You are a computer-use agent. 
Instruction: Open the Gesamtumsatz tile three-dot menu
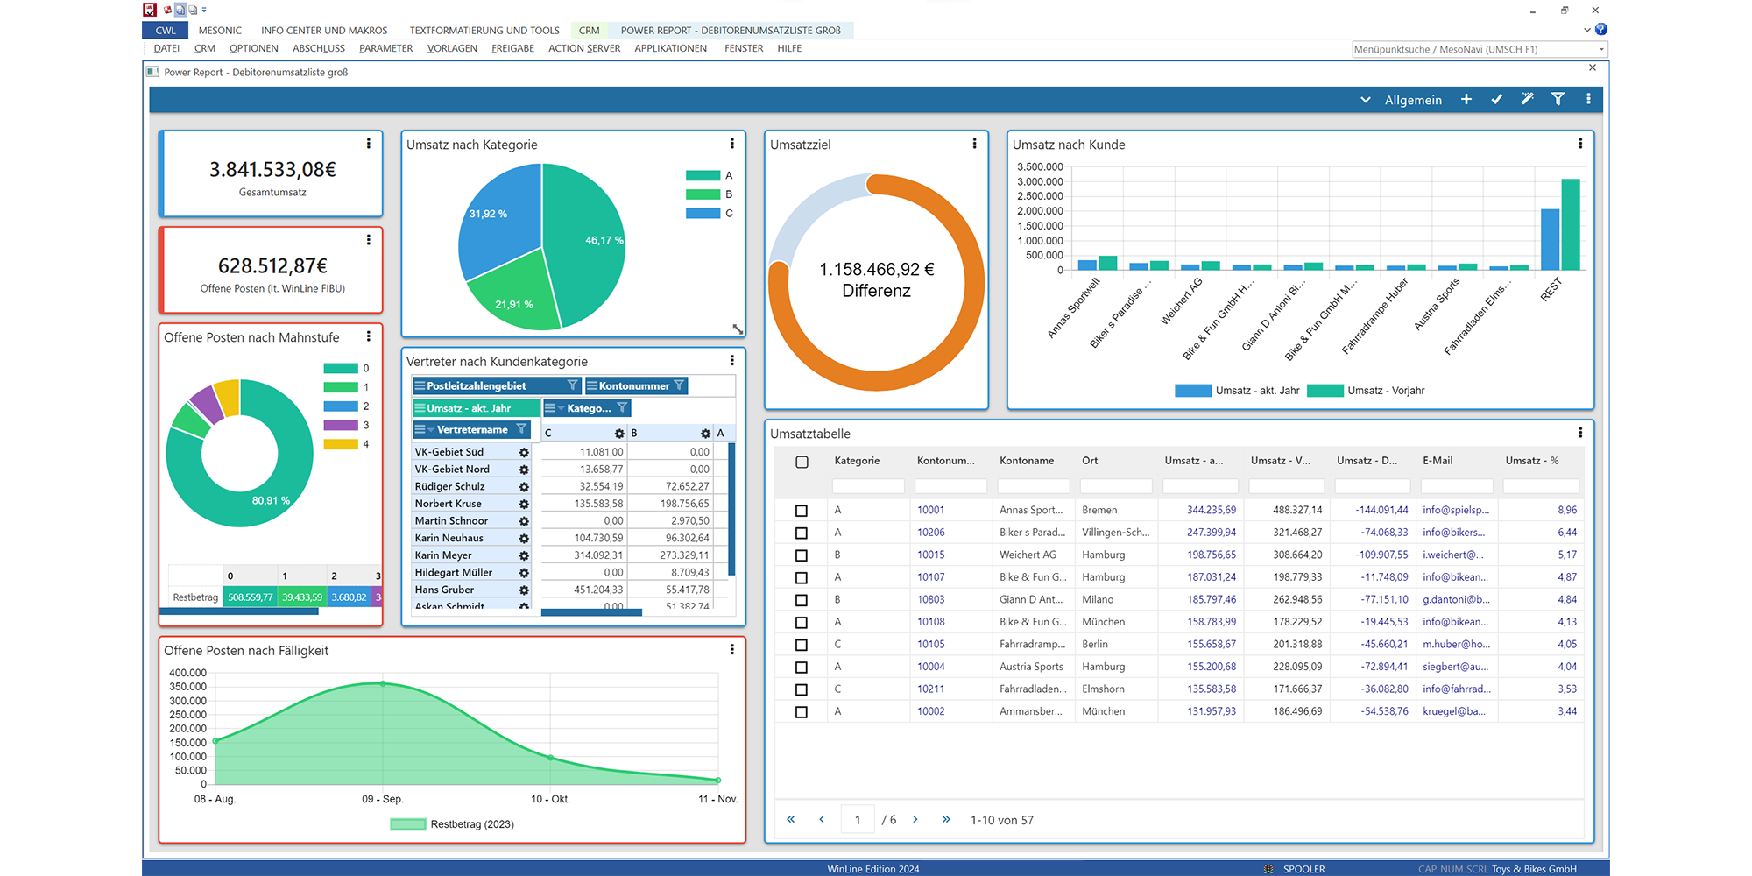coord(369,144)
